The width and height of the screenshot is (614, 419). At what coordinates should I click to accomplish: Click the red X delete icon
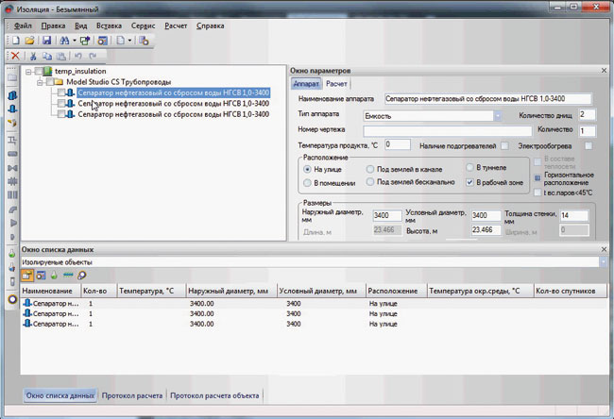pos(16,57)
